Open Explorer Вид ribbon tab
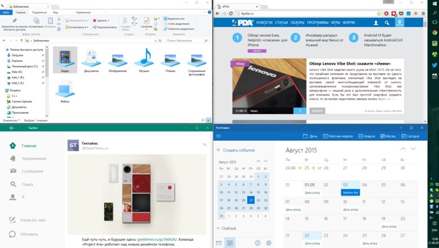Screen dimensions: 439x248 pos(55,12)
